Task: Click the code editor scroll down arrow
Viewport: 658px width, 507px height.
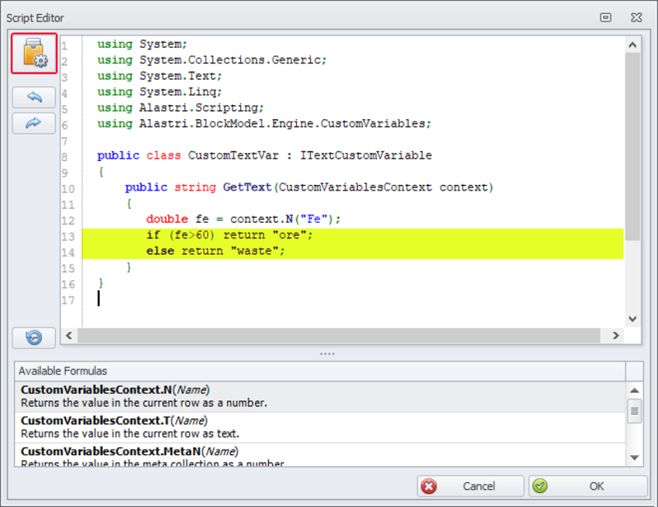Action: (x=633, y=319)
